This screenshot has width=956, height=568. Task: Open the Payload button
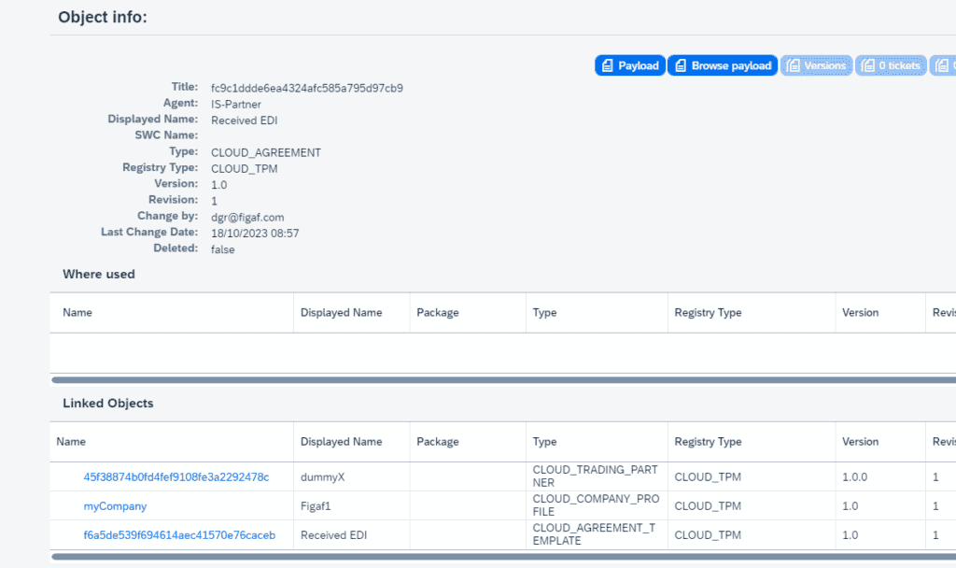630,65
